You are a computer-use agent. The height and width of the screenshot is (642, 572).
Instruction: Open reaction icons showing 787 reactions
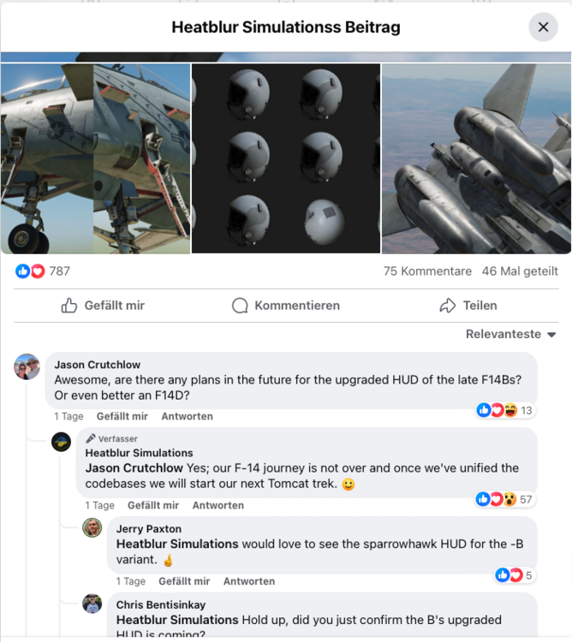pos(30,271)
